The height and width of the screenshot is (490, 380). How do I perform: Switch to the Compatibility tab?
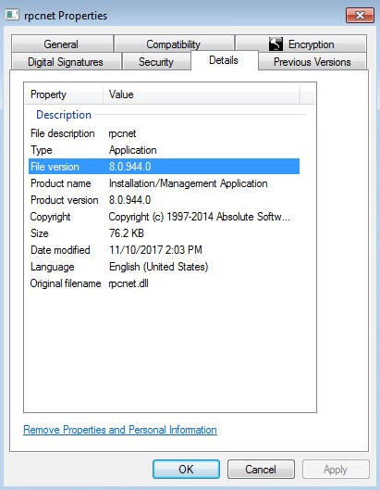175,44
